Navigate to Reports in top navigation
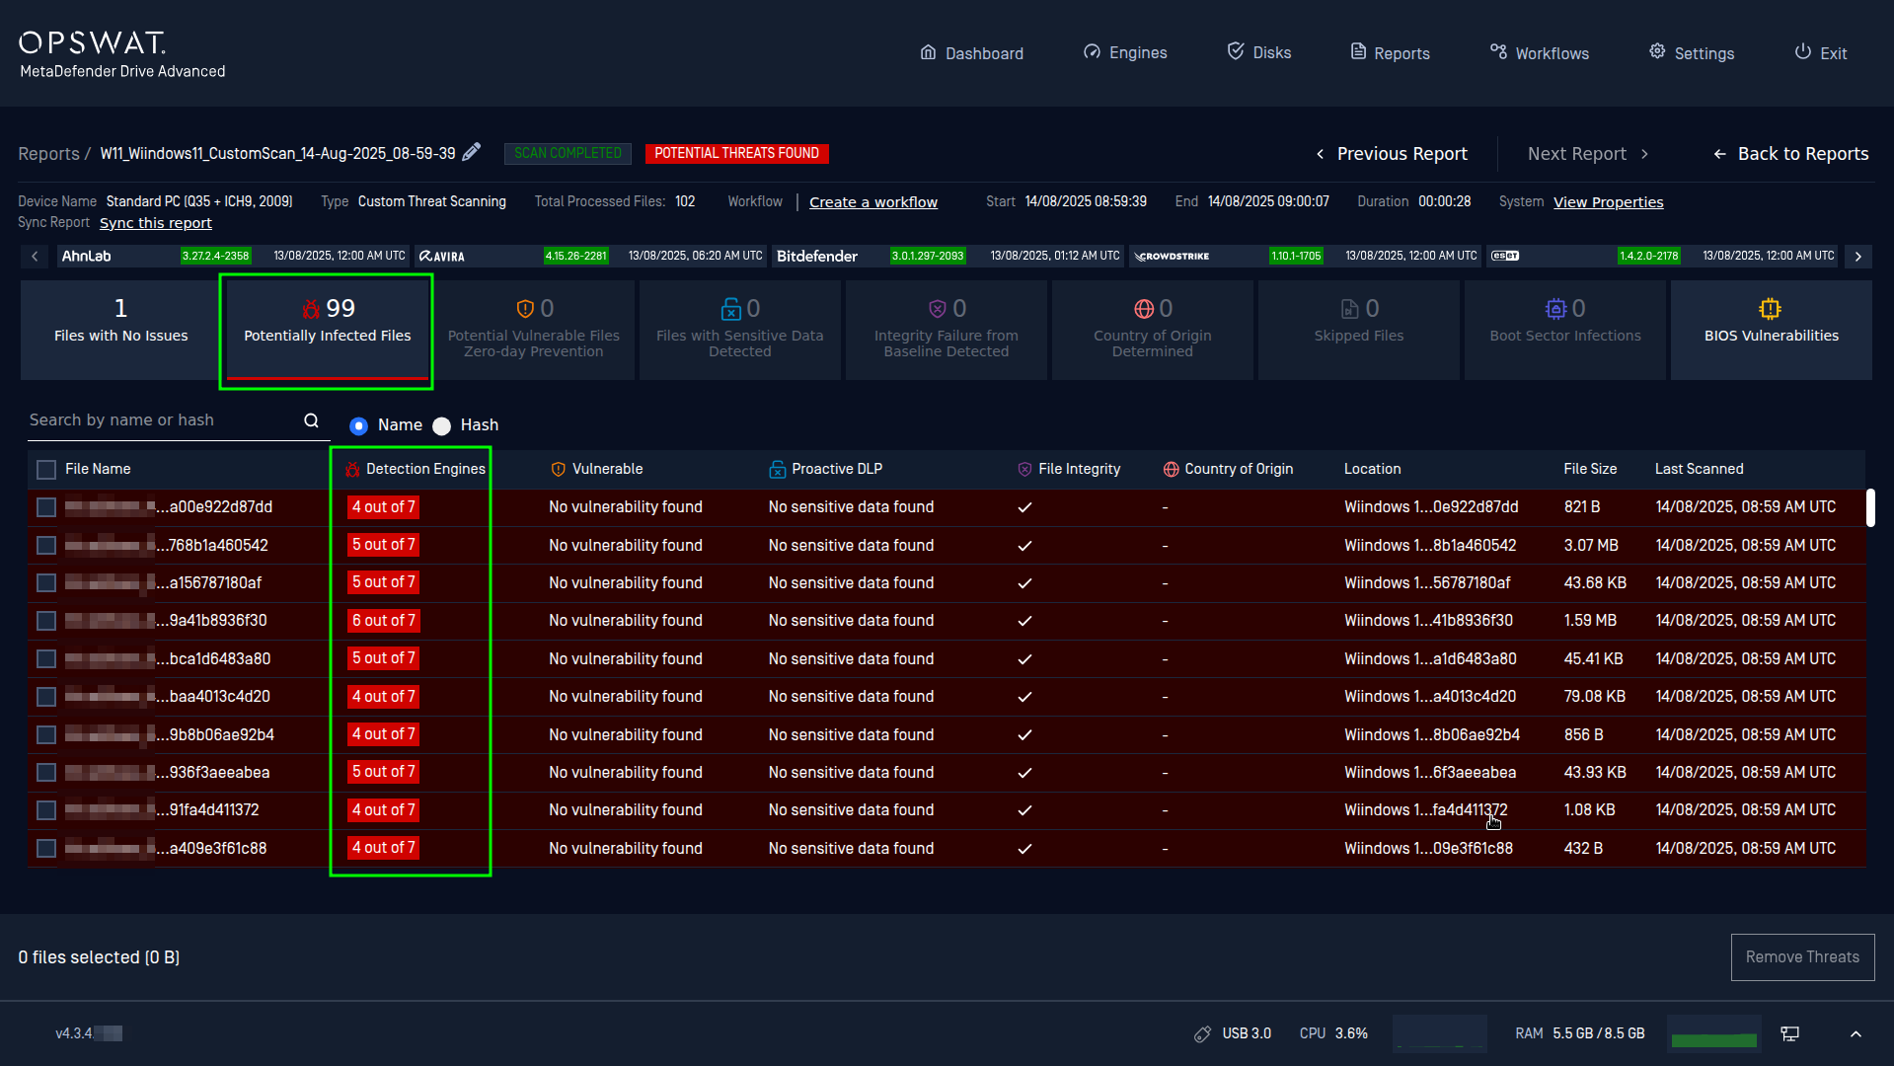1894x1066 pixels. click(x=1390, y=53)
